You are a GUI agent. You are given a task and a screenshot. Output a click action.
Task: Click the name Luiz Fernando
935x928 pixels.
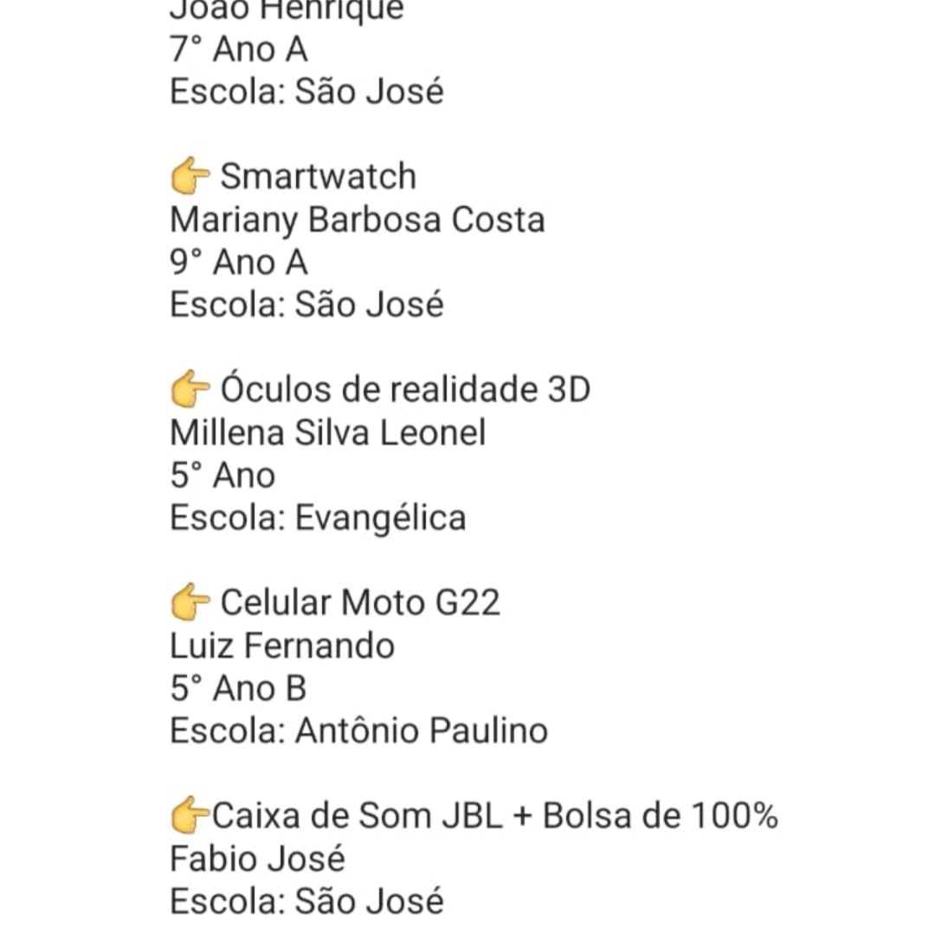click(x=282, y=646)
